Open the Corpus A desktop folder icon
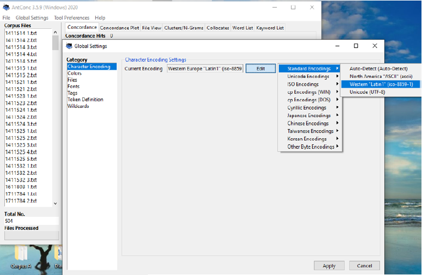Viewport: 422px width, 275px height. coord(22,256)
